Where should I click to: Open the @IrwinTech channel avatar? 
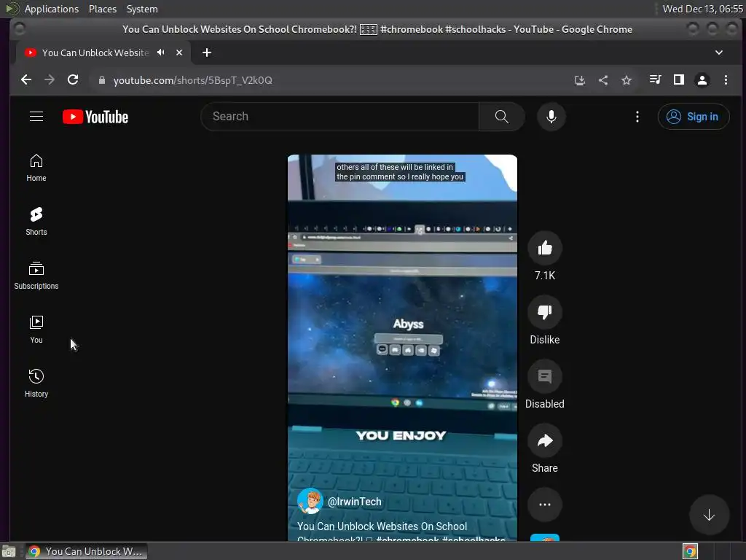coord(310,502)
